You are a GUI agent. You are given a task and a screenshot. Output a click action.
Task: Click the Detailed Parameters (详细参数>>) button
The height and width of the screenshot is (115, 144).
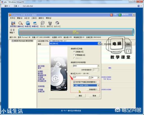(x=93, y=89)
